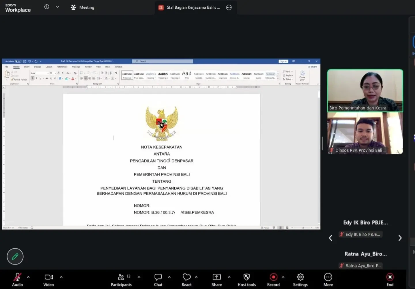This screenshot has height=289, width=415.
Task: Open the Participants panel
Action: pos(121,280)
